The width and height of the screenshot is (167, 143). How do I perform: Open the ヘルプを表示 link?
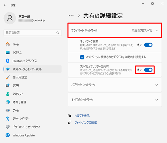(x=82, y=116)
